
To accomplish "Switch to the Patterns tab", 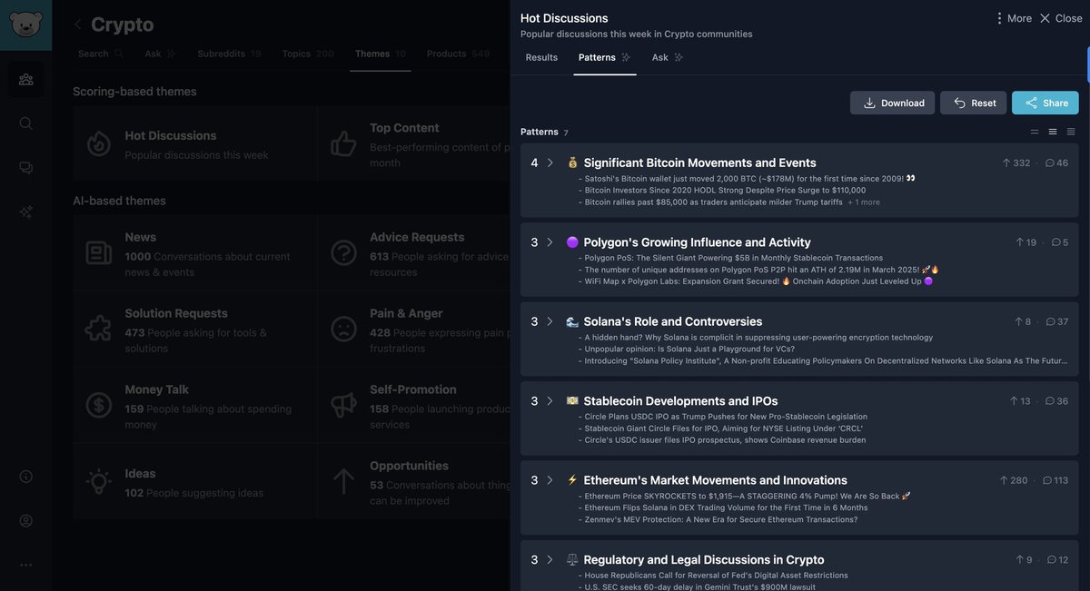I will pos(604,57).
